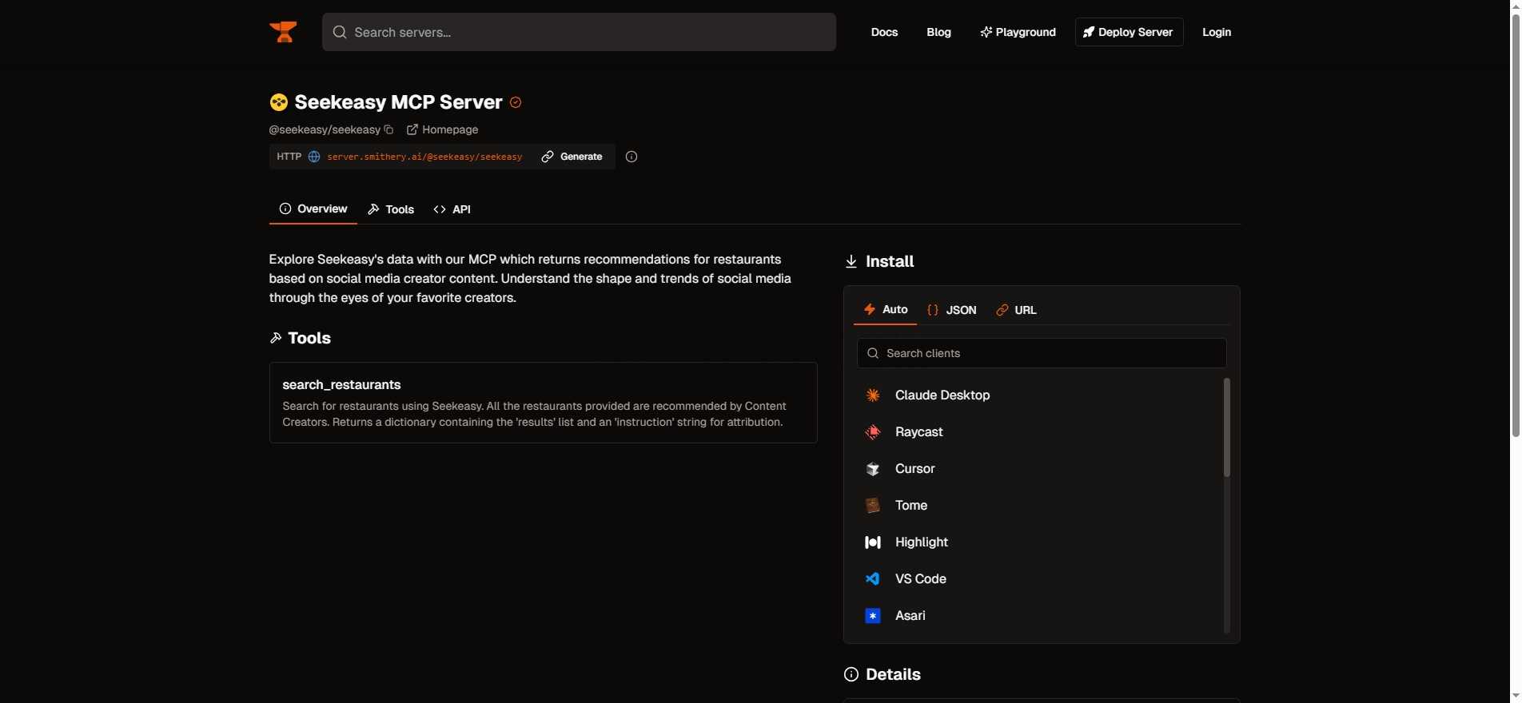Open the Blog link
The height and width of the screenshot is (703, 1522).
click(x=938, y=32)
